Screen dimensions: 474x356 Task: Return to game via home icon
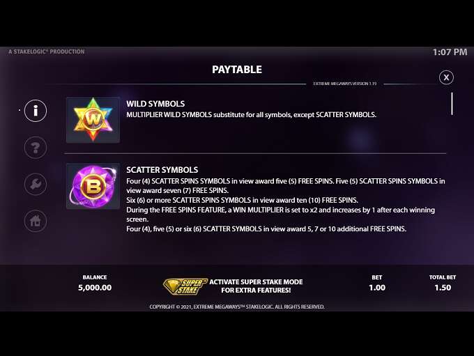36,221
